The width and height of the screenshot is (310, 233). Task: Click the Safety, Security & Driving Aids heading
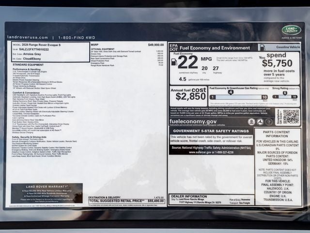(x=29, y=137)
